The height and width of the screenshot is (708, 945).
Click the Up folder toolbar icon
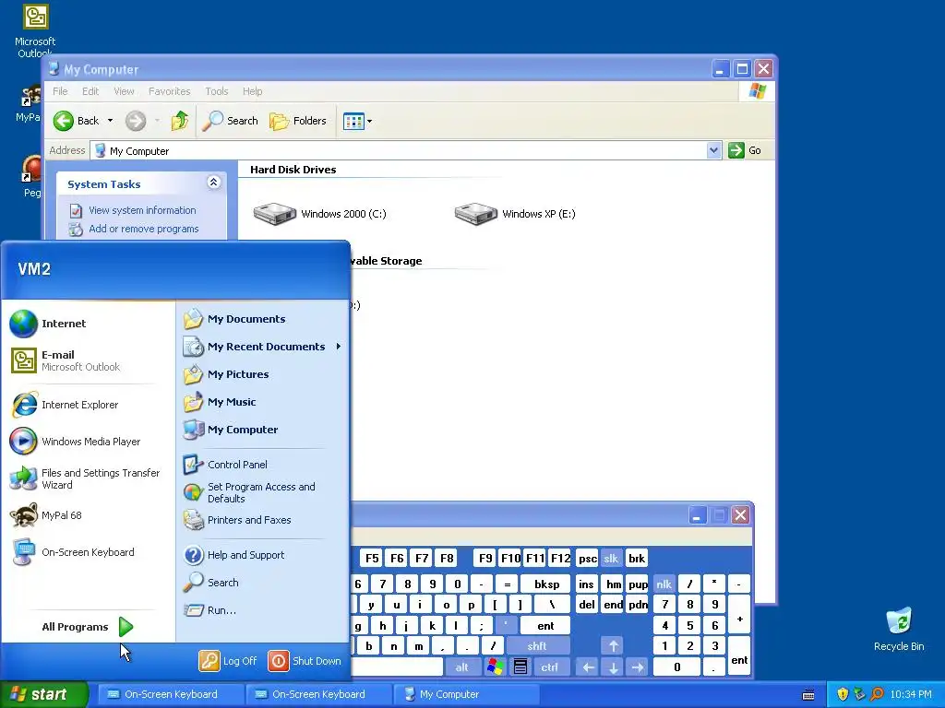pos(180,121)
